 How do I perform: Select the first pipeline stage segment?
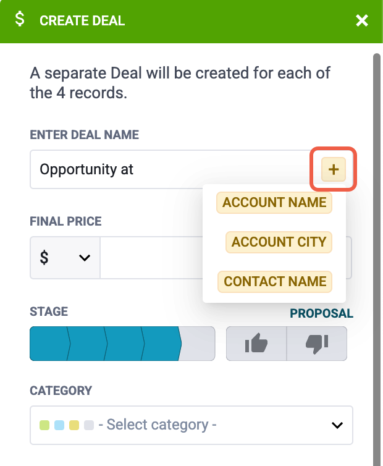(x=48, y=344)
